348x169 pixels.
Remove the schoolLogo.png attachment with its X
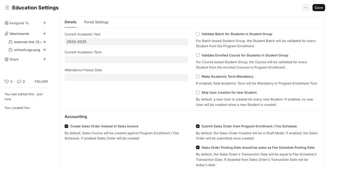(x=45, y=50)
